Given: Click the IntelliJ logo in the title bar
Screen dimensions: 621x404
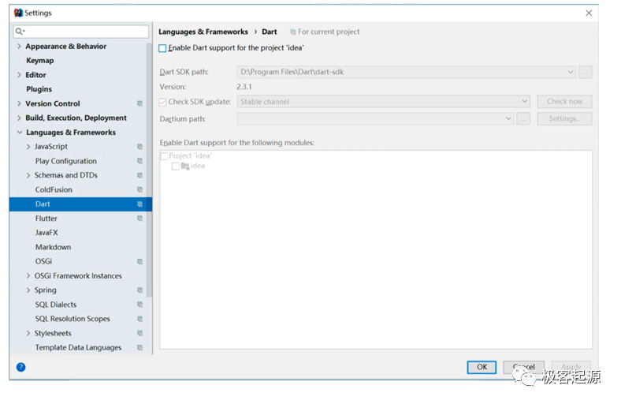Looking at the screenshot, I should click(x=18, y=13).
